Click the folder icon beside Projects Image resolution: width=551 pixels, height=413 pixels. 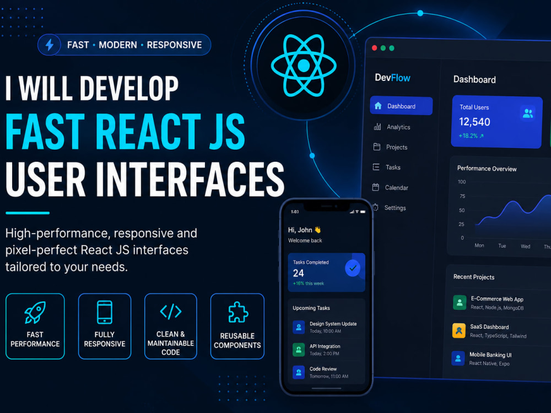click(377, 147)
